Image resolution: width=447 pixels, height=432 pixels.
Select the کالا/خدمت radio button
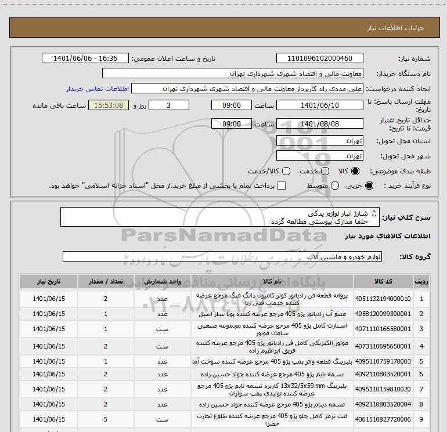(x=286, y=171)
